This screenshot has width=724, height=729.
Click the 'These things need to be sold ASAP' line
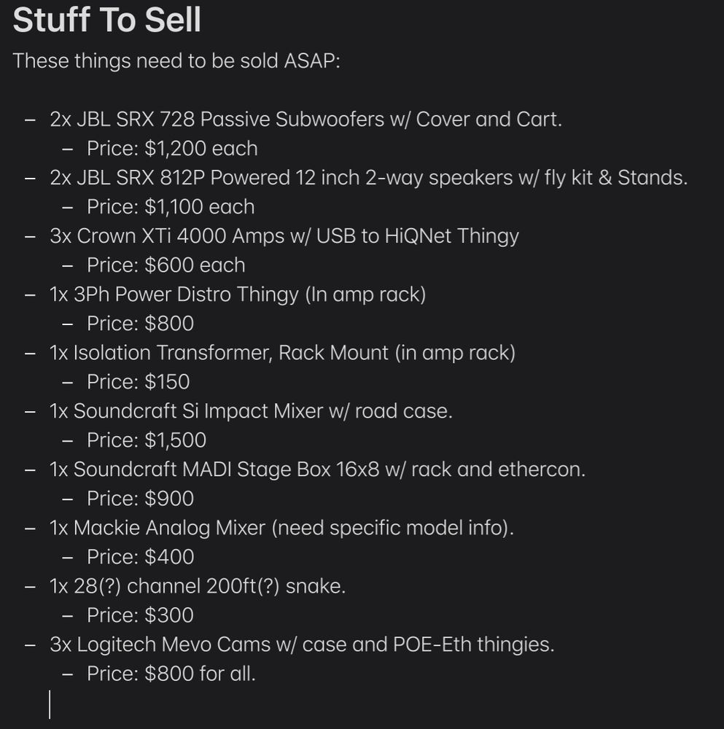click(x=176, y=61)
